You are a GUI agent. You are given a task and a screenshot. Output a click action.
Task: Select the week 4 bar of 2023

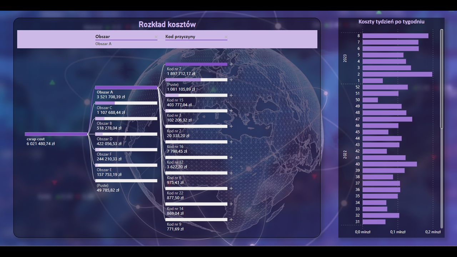pyautogui.click(x=384, y=61)
